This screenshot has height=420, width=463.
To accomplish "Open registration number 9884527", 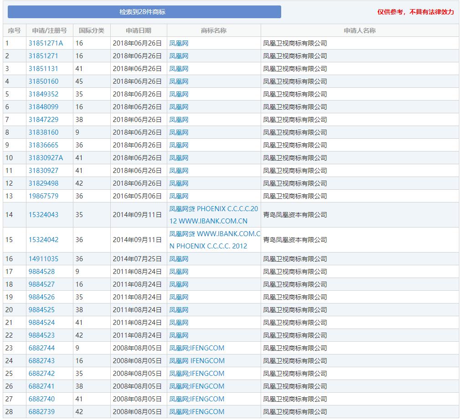I will (x=41, y=284).
